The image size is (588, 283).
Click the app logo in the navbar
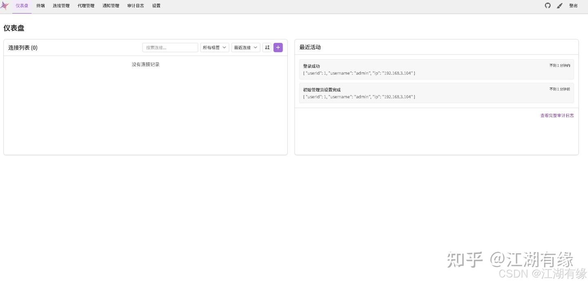coord(5,6)
